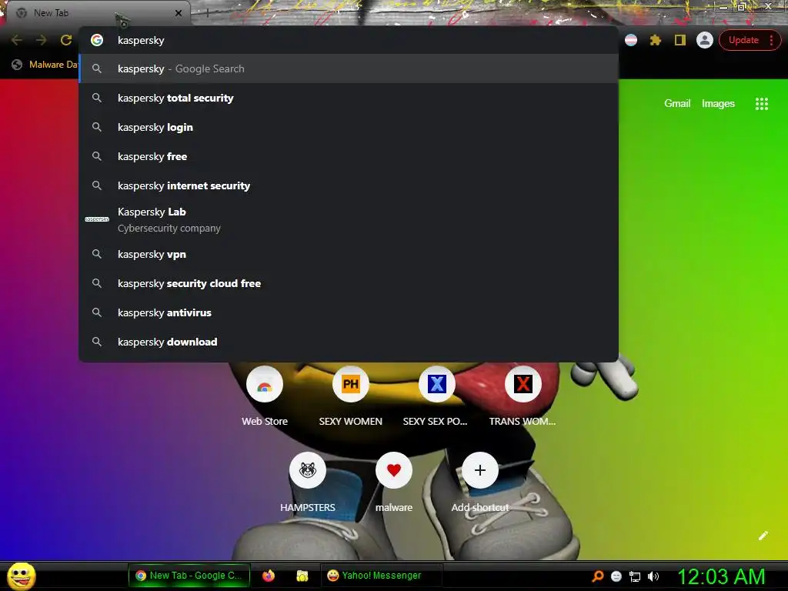Click the 12:03 AM clock
This screenshot has height=591, width=788.
[x=722, y=576]
